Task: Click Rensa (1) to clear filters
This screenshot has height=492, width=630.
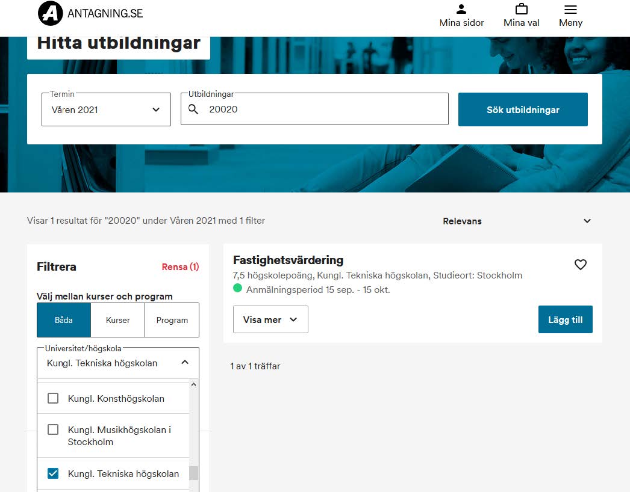Action: tap(180, 266)
